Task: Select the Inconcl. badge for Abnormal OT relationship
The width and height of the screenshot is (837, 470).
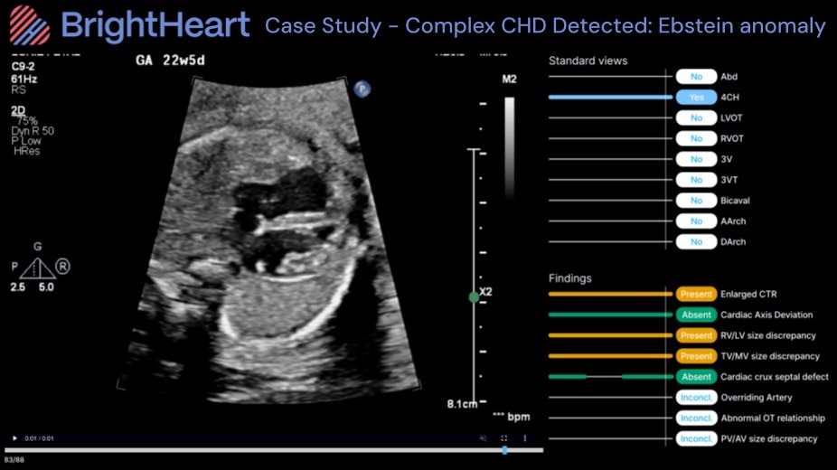Action: tap(696, 418)
